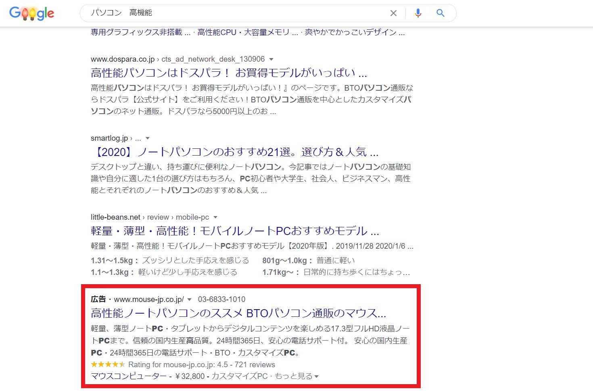
Task: Open the 高性能ノートパソコンのススメ BTO ad title
Action: pos(238,313)
